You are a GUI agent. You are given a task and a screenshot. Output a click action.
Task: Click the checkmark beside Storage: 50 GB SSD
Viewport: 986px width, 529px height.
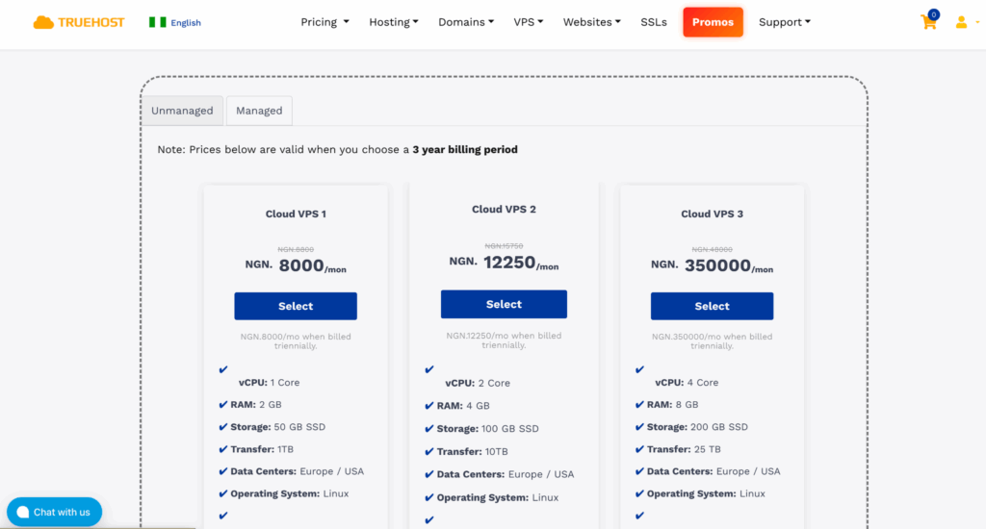coord(222,427)
